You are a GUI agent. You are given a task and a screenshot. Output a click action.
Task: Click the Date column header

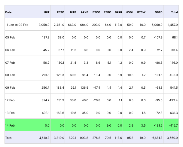pyautogui.click(x=8, y=12)
